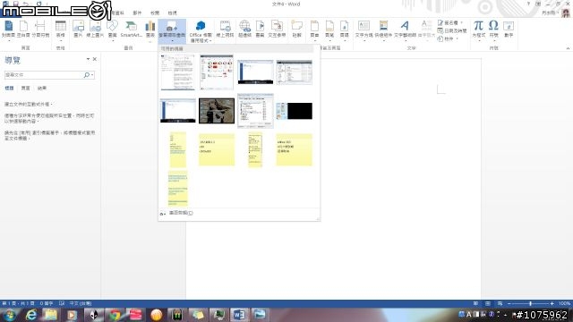Screen dimensions: 573x322
Task: Open the Object dropdown
Action: pyautogui.click(x=448, y=38)
